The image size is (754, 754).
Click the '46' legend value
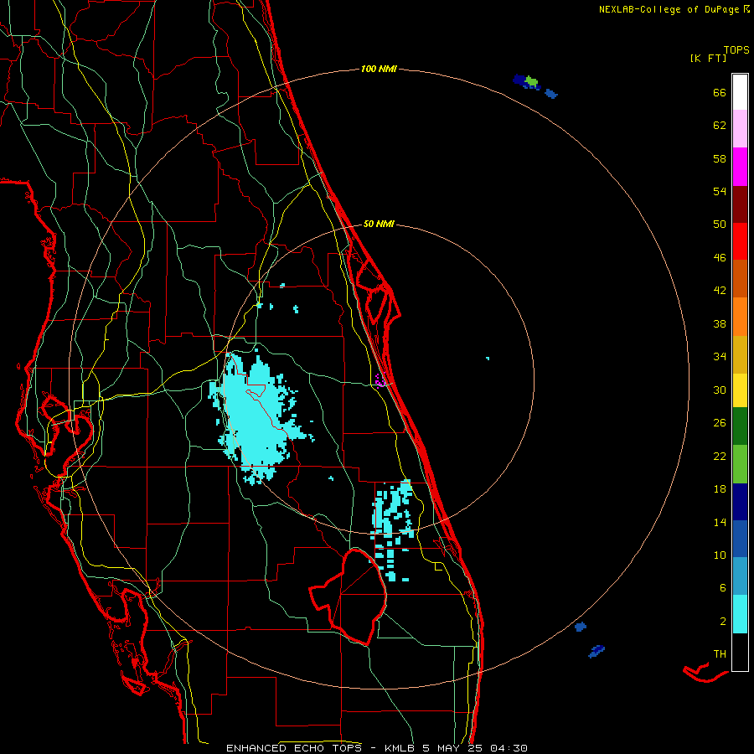720,258
